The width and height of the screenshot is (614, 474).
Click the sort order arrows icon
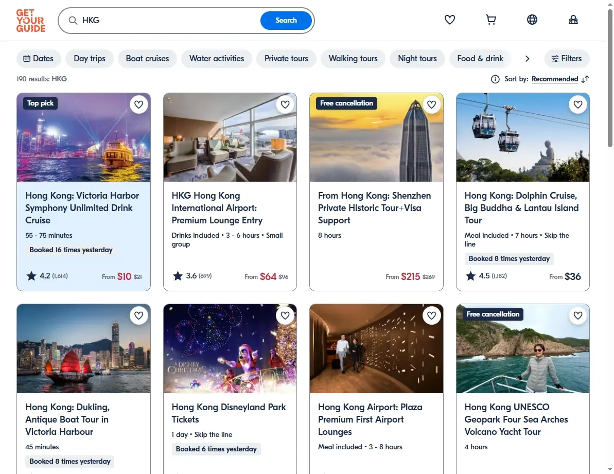tap(585, 79)
